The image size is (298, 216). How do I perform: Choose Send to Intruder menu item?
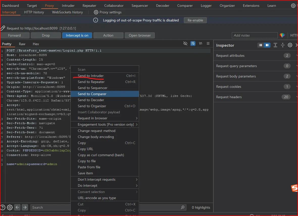[91, 76]
